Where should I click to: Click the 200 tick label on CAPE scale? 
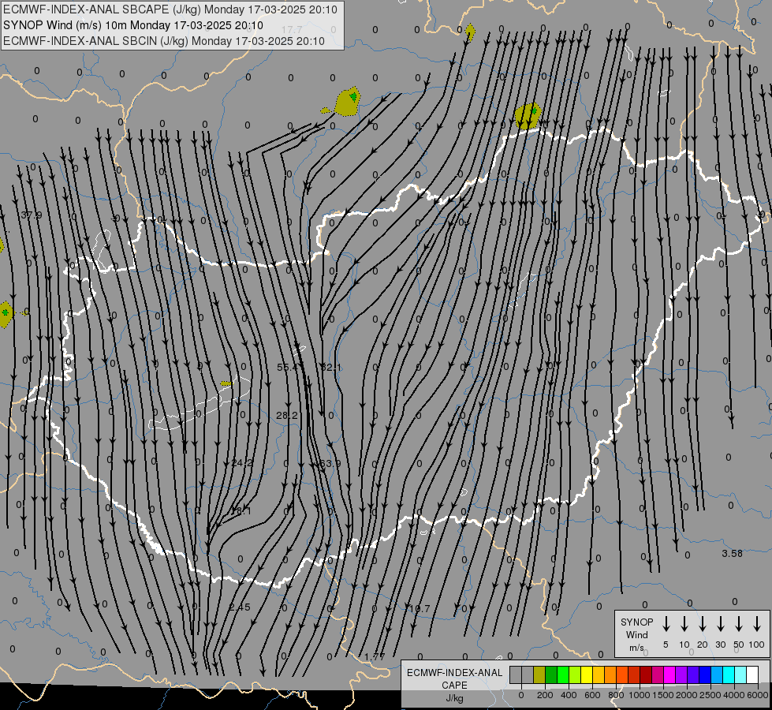pos(545,695)
